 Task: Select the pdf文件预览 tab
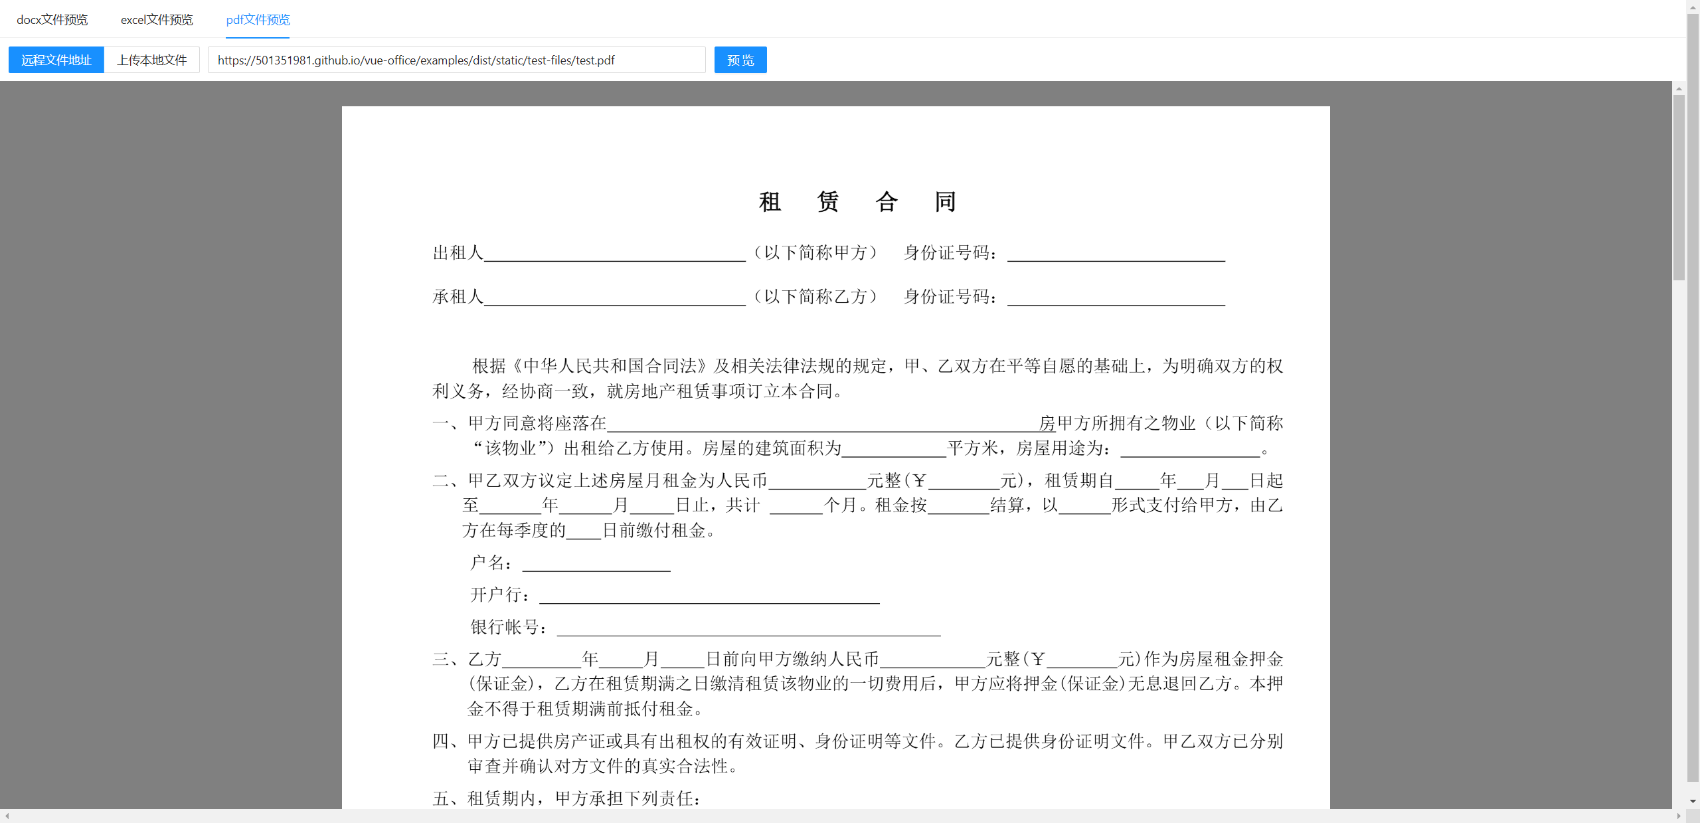tap(258, 20)
